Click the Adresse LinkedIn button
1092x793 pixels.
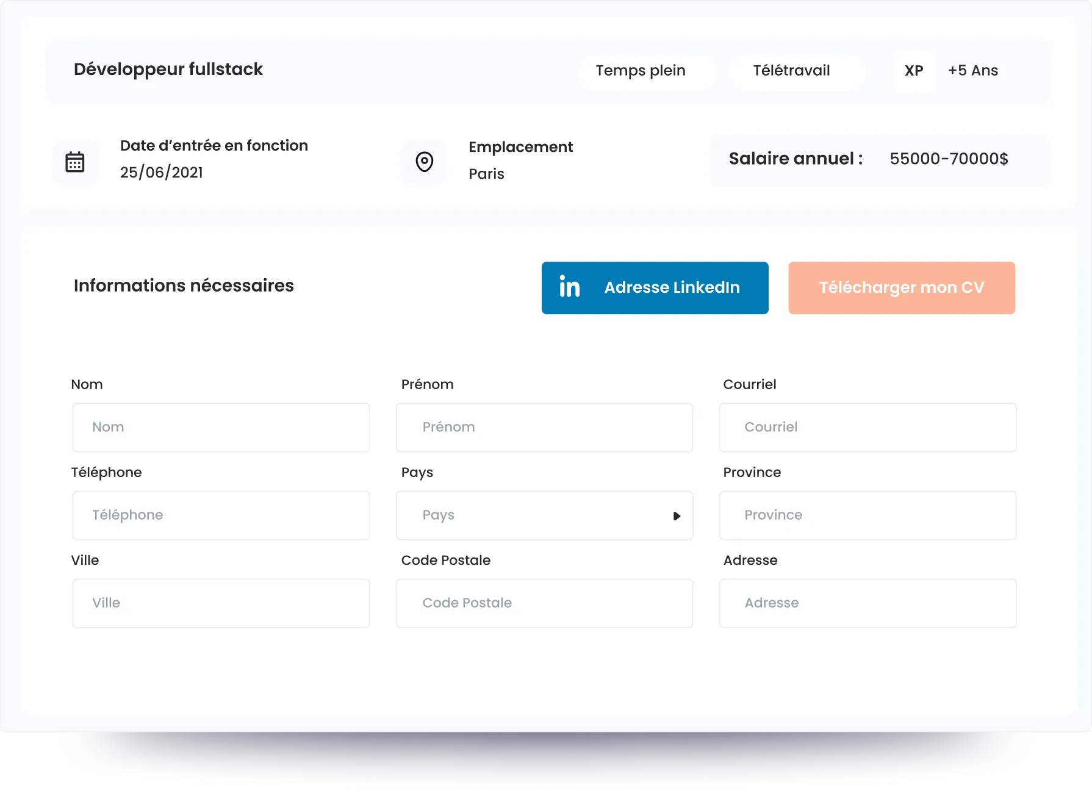point(655,288)
